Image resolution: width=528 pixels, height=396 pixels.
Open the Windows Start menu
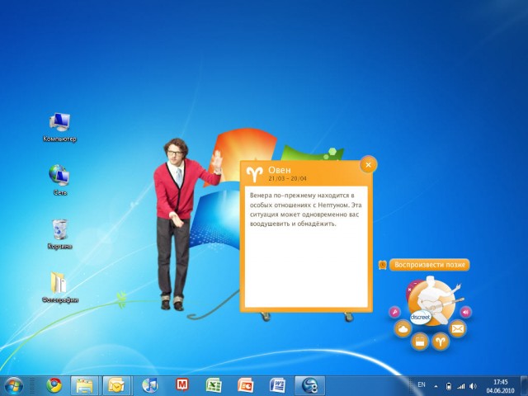tap(13, 386)
